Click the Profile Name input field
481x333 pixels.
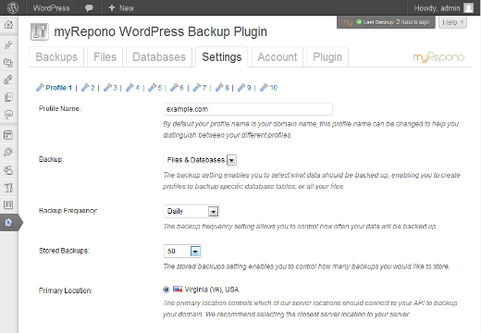coord(248,109)
